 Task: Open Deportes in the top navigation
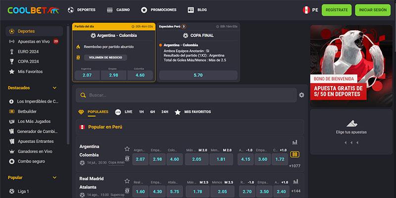pos(82,10)
